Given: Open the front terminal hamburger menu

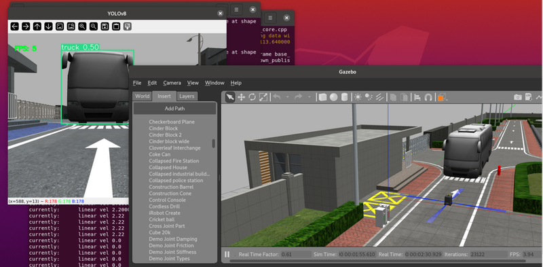Looking at the screenshot, I should [x=236, y=10].
